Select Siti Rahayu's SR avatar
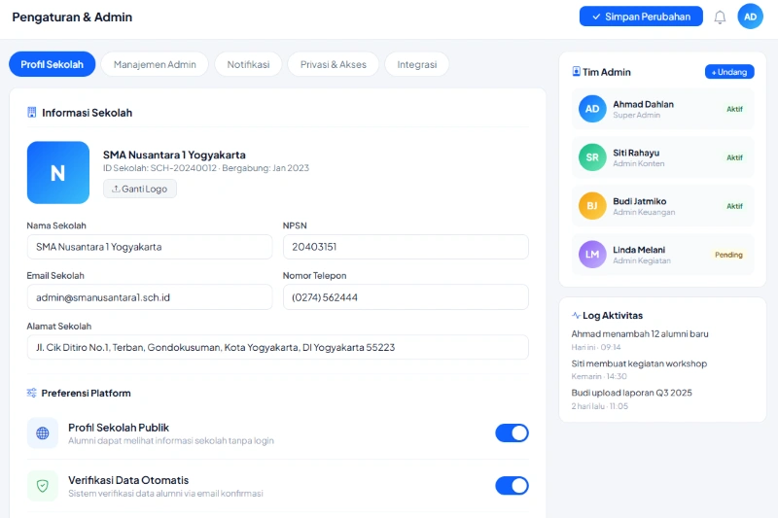Image resolution: width=778 pixels, height=518 pixels. 592,157
